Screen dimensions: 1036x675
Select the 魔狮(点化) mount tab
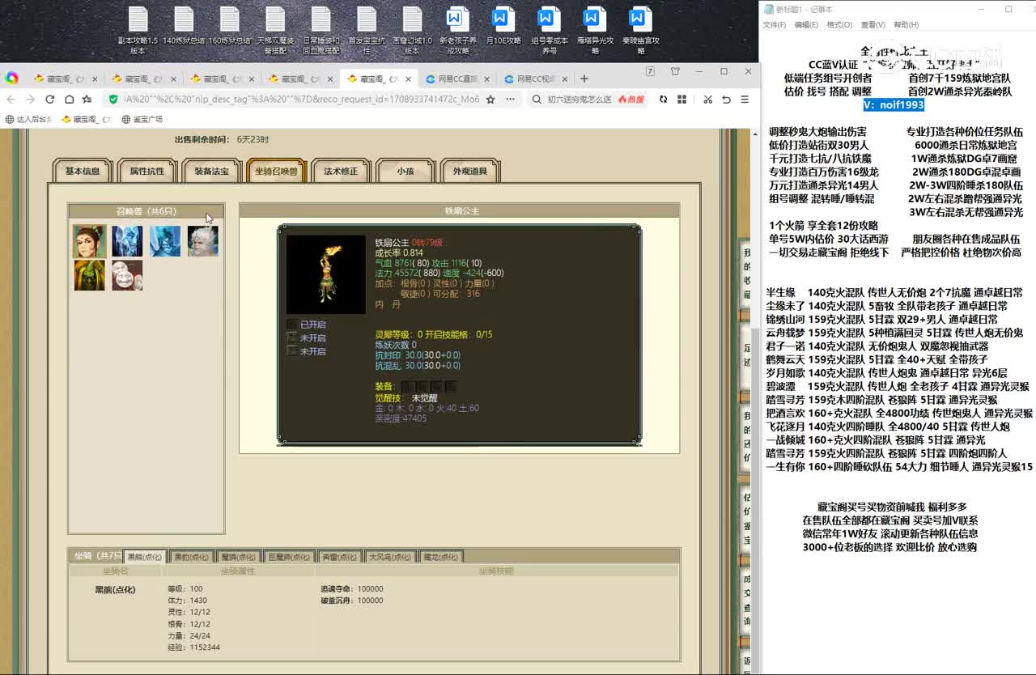coord(239,557)
